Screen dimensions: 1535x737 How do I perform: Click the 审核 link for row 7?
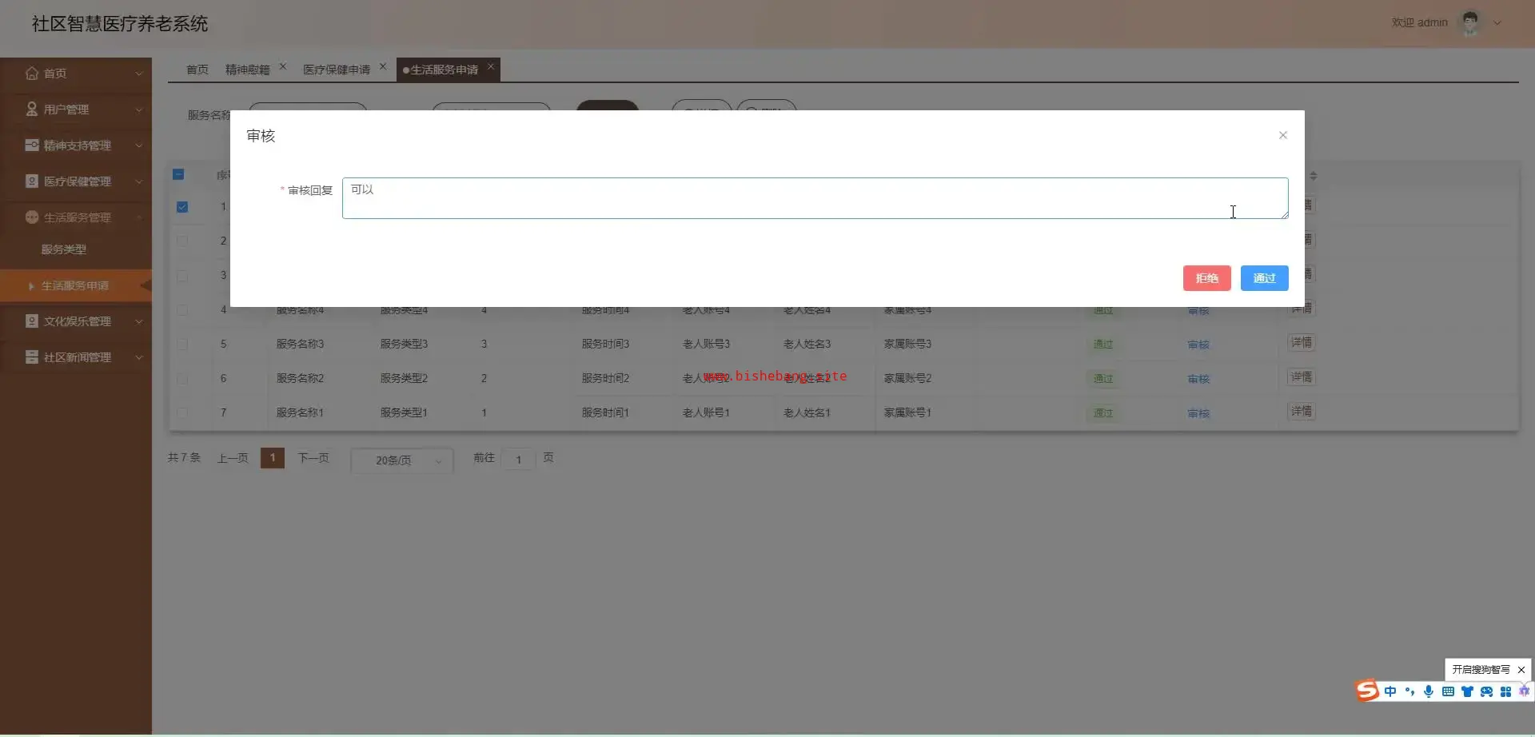pos(1198,413)
